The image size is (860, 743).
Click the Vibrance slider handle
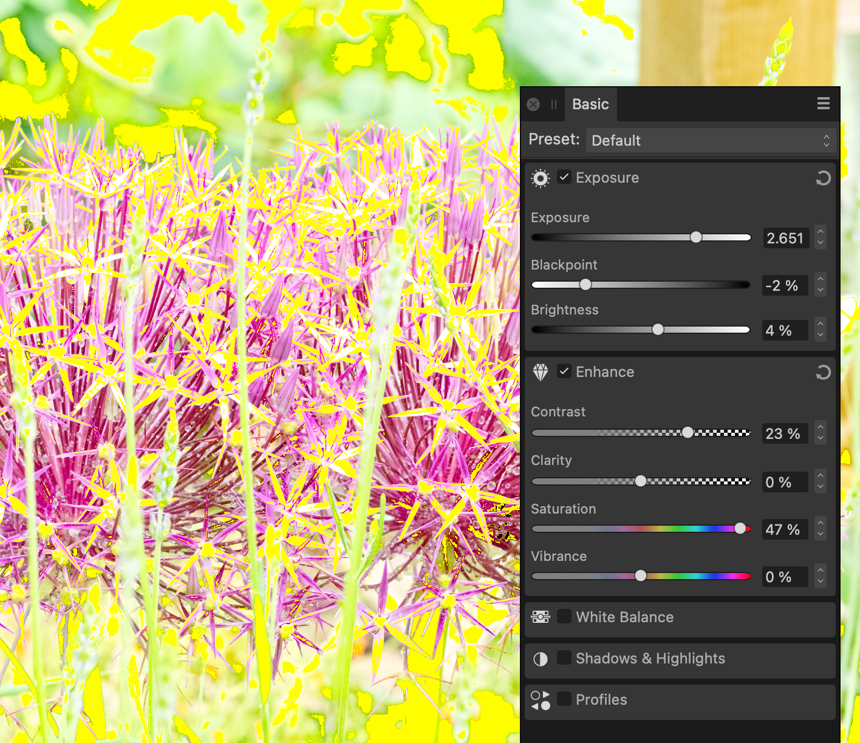coord(641,575)
